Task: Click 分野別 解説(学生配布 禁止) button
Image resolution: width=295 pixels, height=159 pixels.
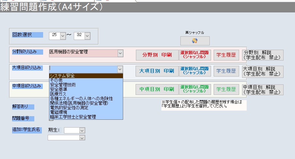Action: click(x=263, y=55)
